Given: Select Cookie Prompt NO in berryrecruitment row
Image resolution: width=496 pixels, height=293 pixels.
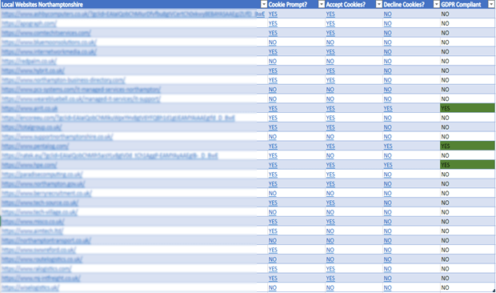Looking at the screenshot, I should [272, 193].
